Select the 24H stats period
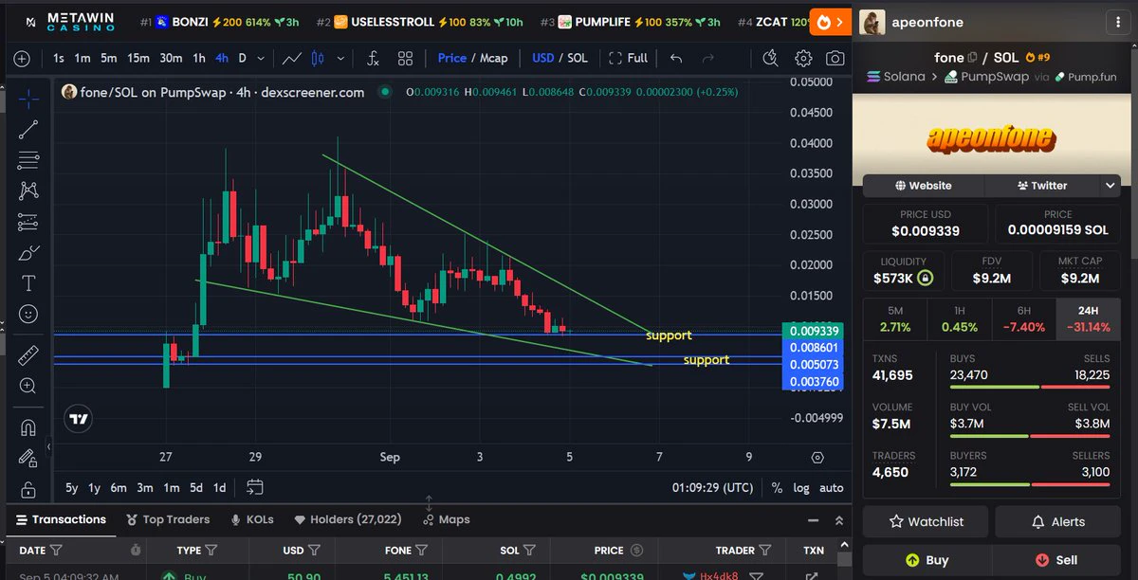1138x580 pixels. pos(1088,318)
